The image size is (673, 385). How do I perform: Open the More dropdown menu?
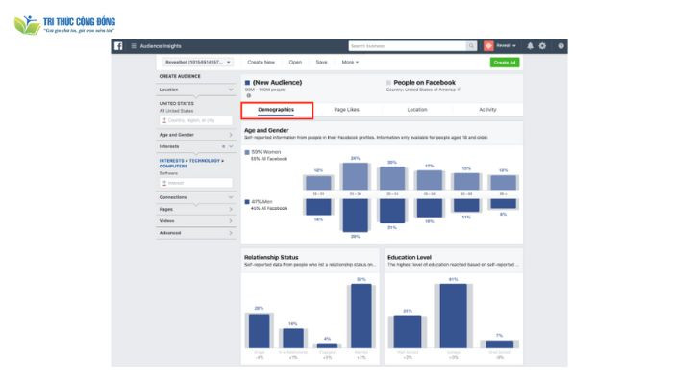coord(350,62)
